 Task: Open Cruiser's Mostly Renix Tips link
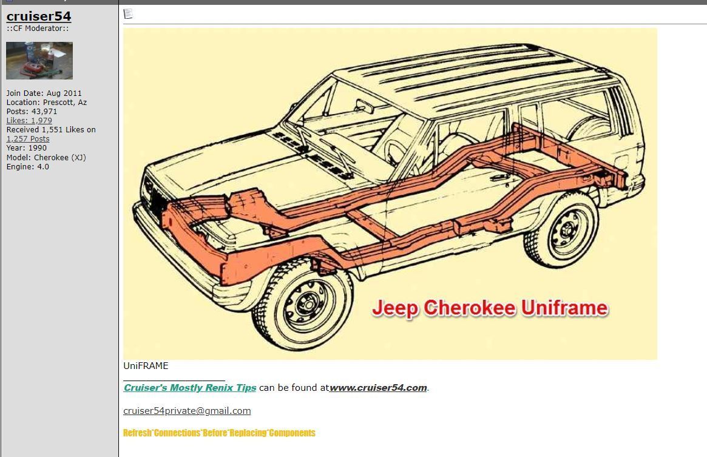(189, 388)
